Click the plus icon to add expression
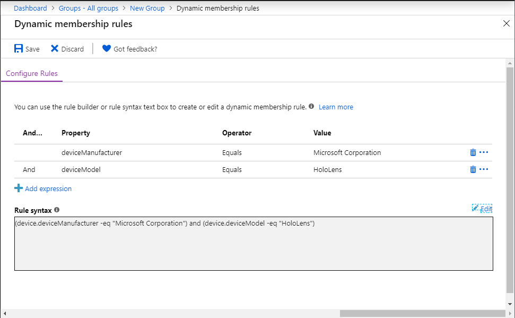 point(19,188)
